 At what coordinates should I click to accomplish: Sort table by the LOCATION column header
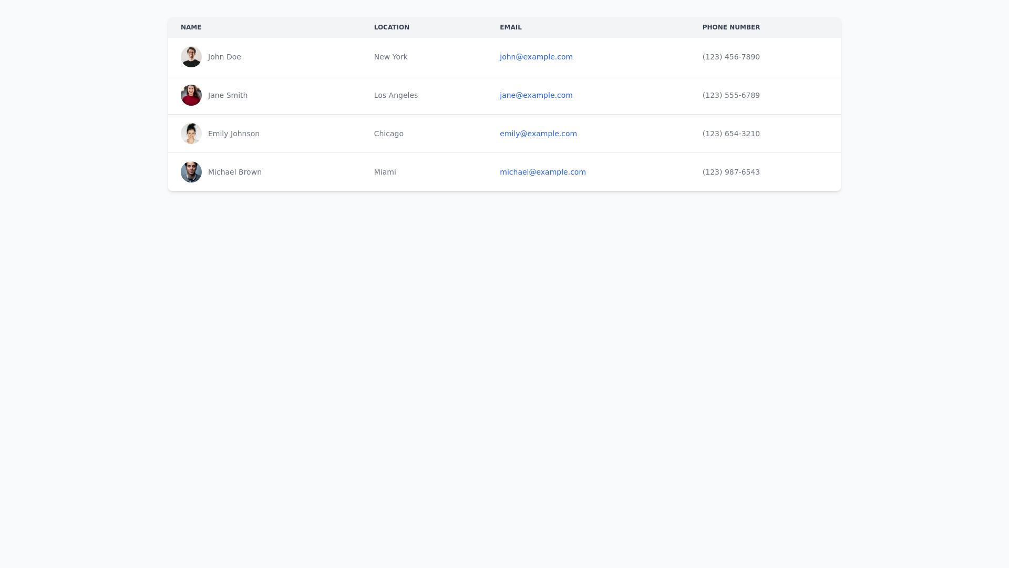coord(392,27)
